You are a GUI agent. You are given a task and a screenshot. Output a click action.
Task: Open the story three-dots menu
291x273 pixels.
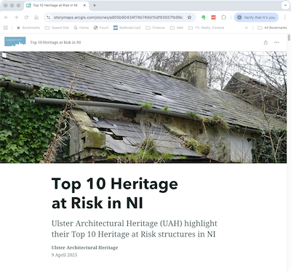click(x=276, y=42)
